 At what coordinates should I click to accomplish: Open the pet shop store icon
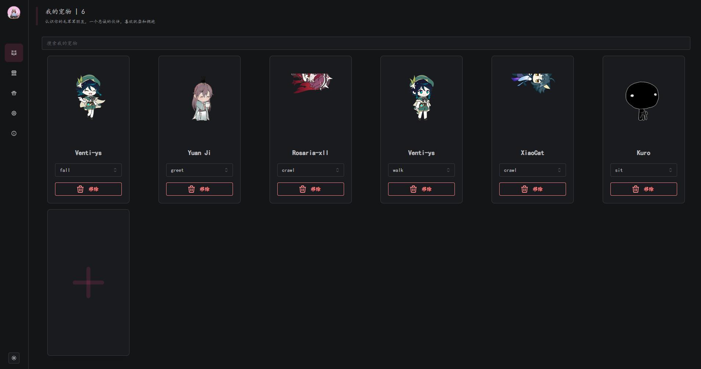click(x=14, y=73)
